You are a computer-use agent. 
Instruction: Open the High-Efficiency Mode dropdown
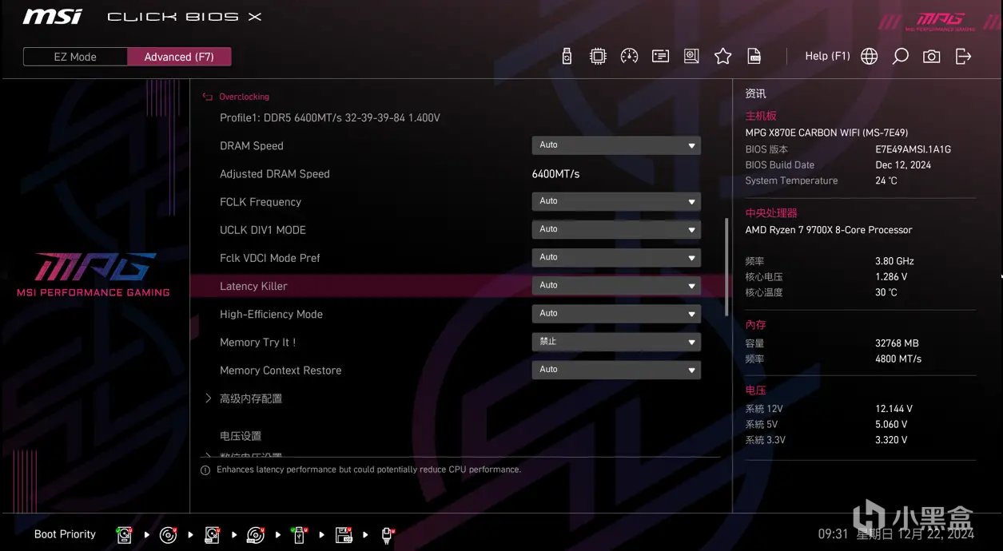[616, 313]
